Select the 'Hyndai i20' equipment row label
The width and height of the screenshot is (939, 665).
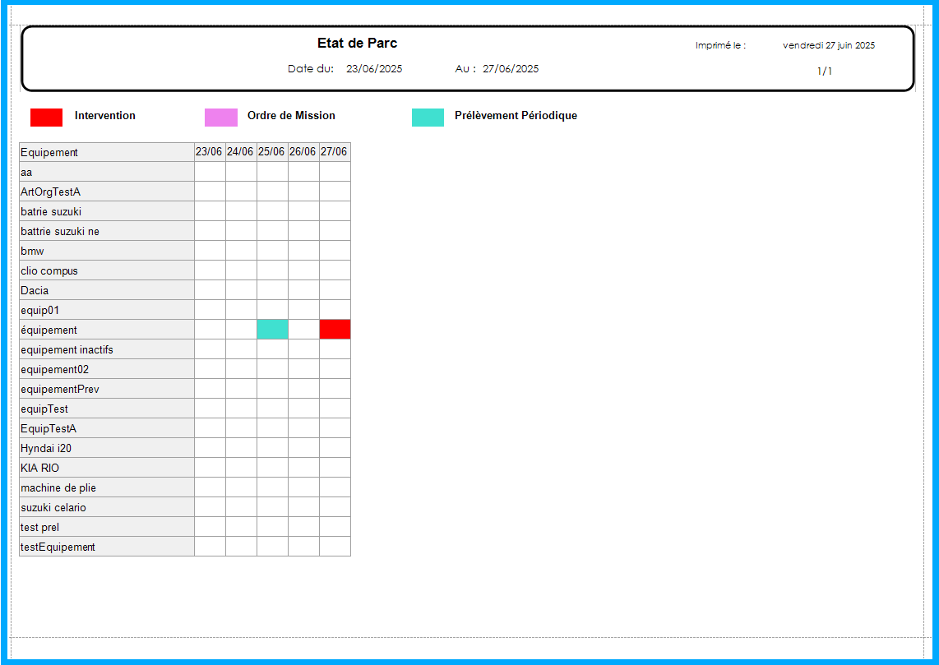46,448
